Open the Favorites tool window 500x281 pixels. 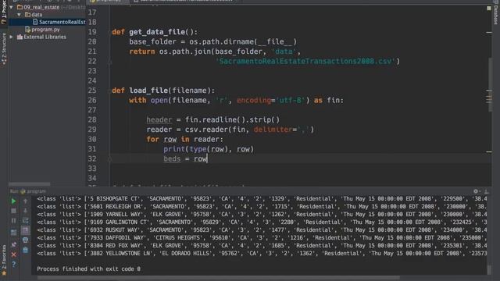tap(4, 260)
